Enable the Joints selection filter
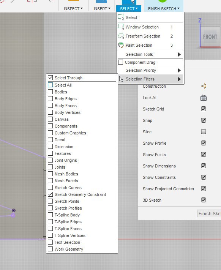The width and height of the screenshot is (221, 270). pyautogui.click(x=50, y=167)
